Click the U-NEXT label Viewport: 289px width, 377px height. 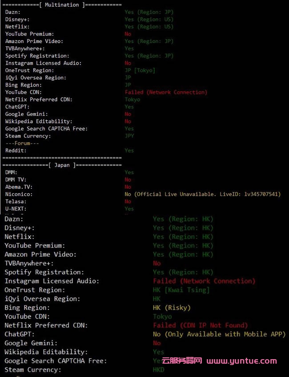coord(16,209)
